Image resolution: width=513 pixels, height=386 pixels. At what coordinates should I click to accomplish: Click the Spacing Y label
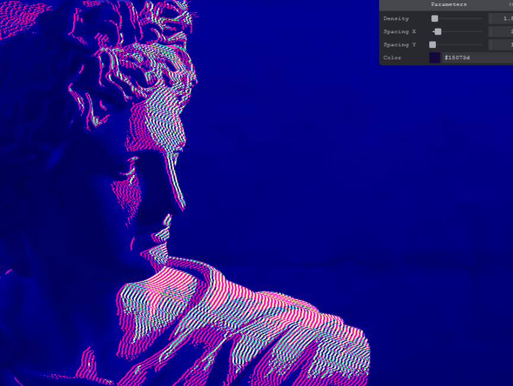(400, 45)
